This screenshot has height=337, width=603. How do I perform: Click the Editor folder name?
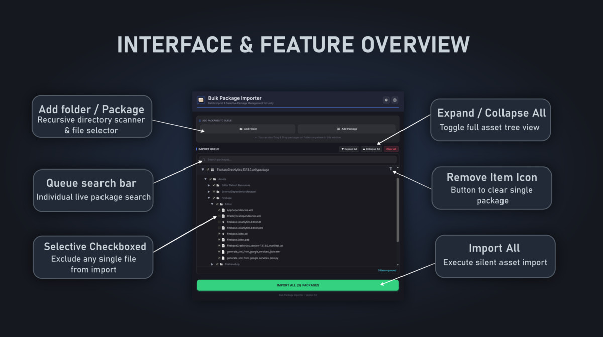point(228,204)
